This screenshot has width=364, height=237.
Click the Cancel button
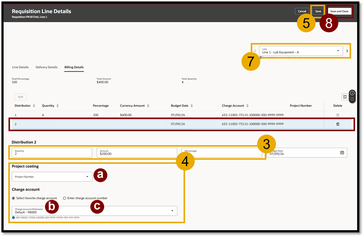click(302, 11)
